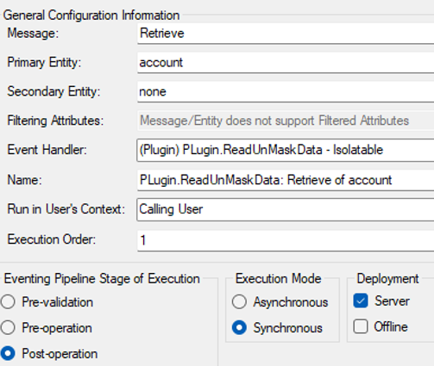This screenshot has width=434, height=366.
Task: Click the Pre-validation label text
Action: point(58,302)
